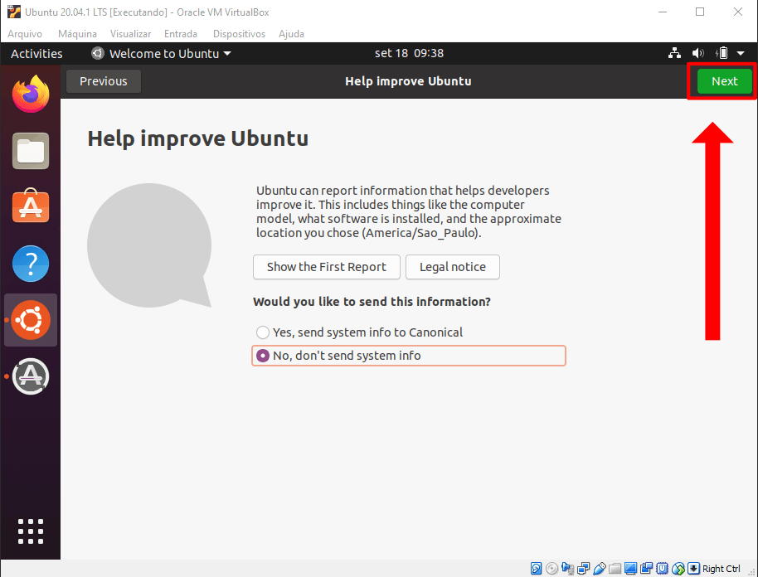The height and width of the screenshot is (577, 758).
Task: Click the VirtualBox display status icon
Action: click(x=630, y=569)
